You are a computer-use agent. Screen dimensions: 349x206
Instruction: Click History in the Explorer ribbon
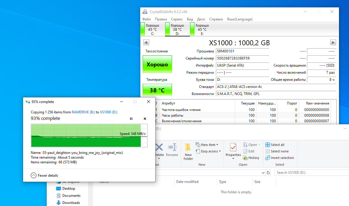[x=251, y=158]
